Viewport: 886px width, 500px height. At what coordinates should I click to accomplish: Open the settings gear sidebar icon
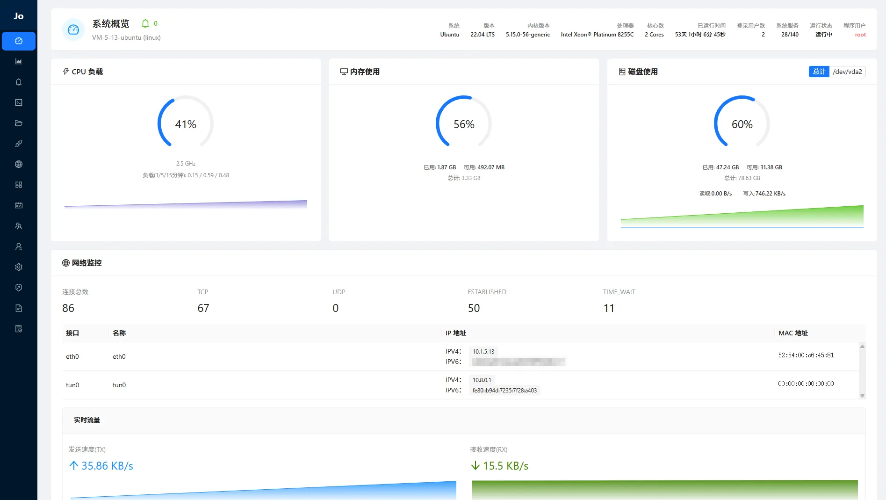tap(19, 267)
